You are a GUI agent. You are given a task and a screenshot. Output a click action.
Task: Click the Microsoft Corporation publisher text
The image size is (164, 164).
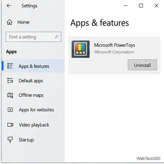(x=114, y=52)
